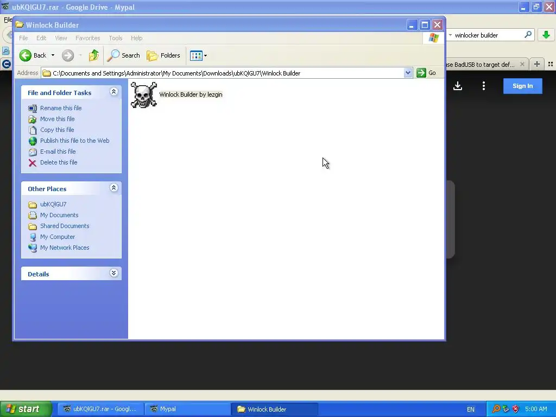
Task: Open a new tab with plus button
Action: pyautogui.click(x=537, y=64)
